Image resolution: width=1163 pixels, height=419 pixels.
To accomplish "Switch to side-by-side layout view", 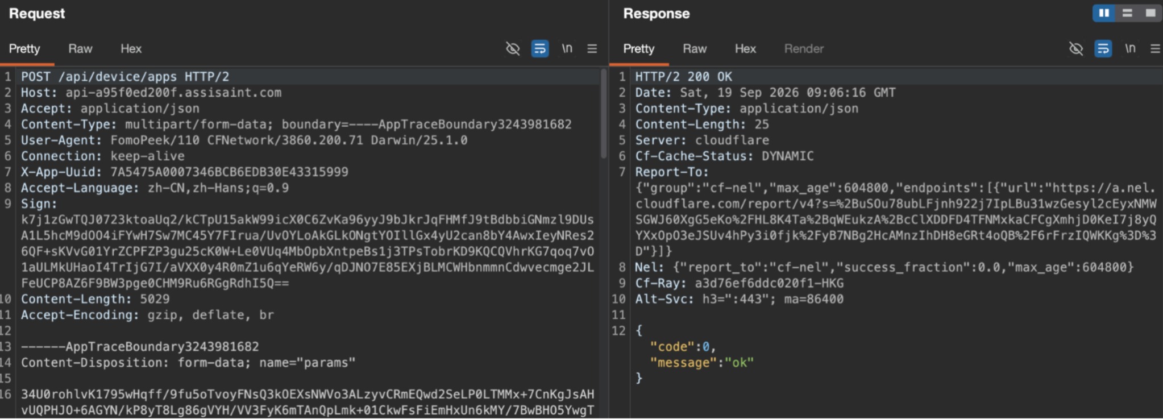I will (1104, 13).
